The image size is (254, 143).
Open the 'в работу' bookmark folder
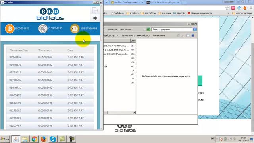coord(132,13)
